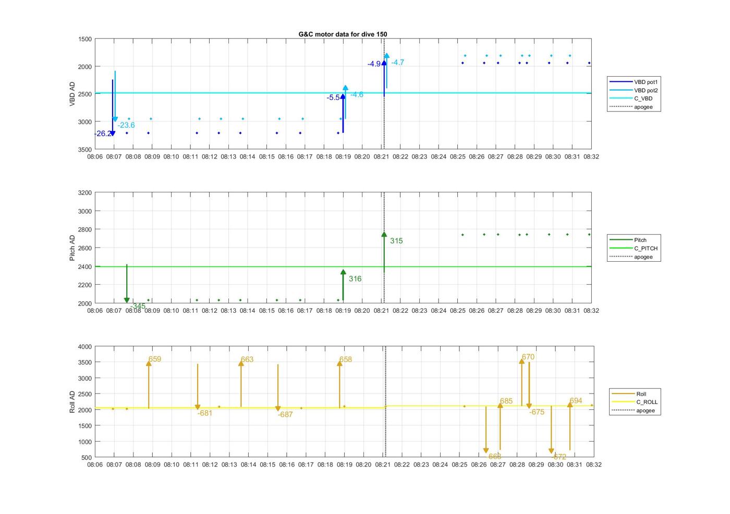This screenshot has height=514, width=730.
Task: Click the 'Pitch AD' y-axis label
Action: 72,248
